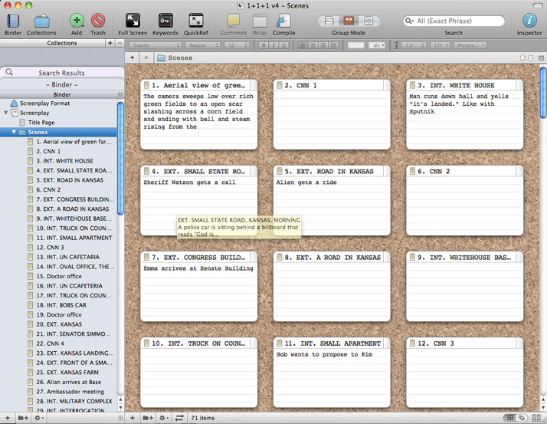Click the search magnifier dropdown
This screenshot has width=547, height=424.
point(409,21)
